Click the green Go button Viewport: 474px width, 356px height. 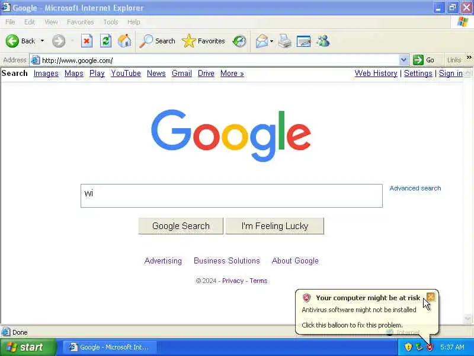click(424, 60)
